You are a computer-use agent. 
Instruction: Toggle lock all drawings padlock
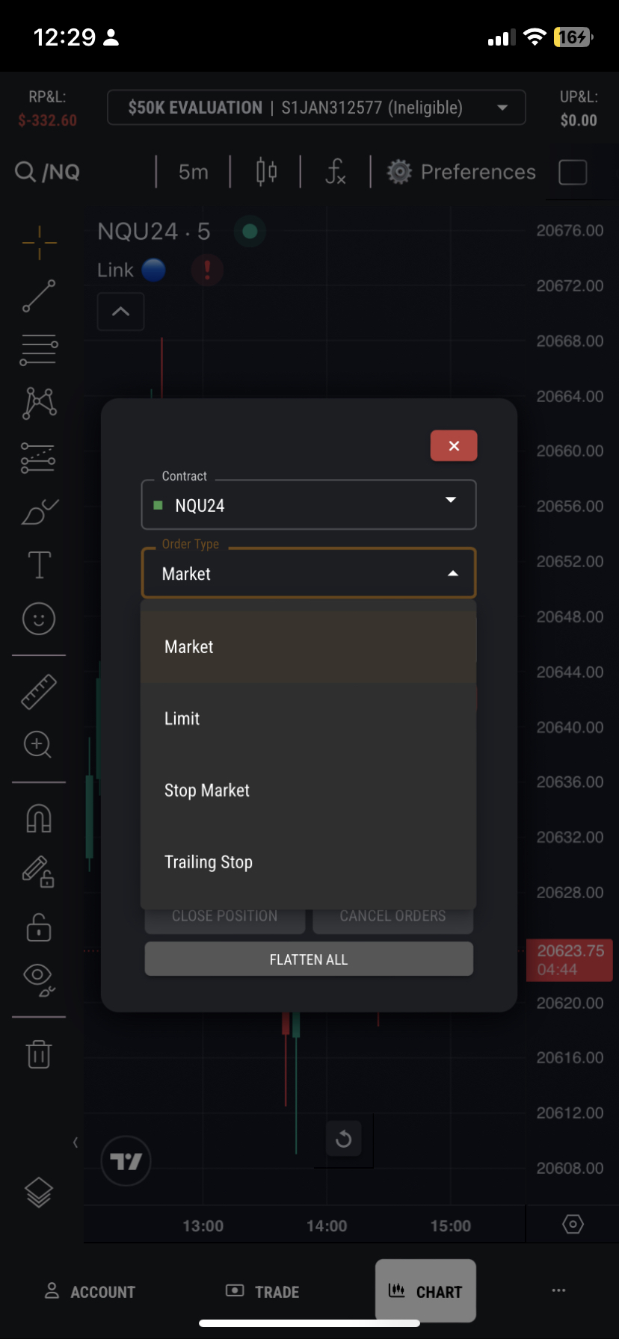click(x=39, y=927)
